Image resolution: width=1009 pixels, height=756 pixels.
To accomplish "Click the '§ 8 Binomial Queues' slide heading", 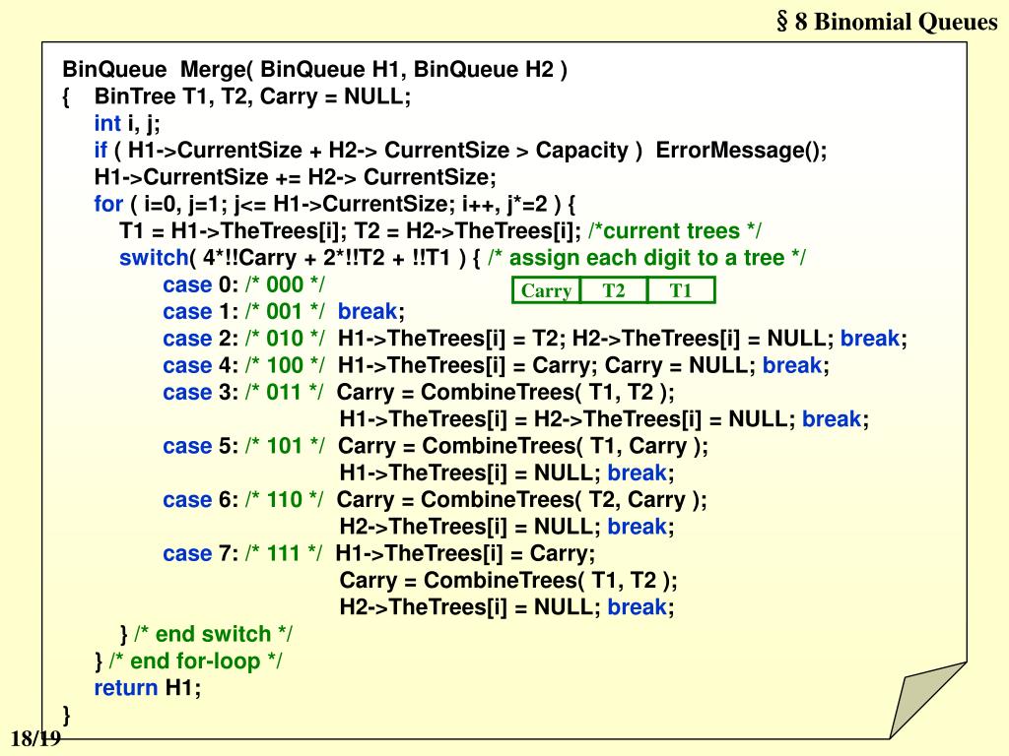I will [887, 22].
